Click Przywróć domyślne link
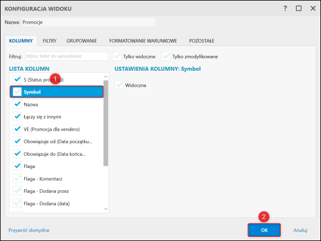Viewport: 321px width, 241px height. click(x=29, y=230)
